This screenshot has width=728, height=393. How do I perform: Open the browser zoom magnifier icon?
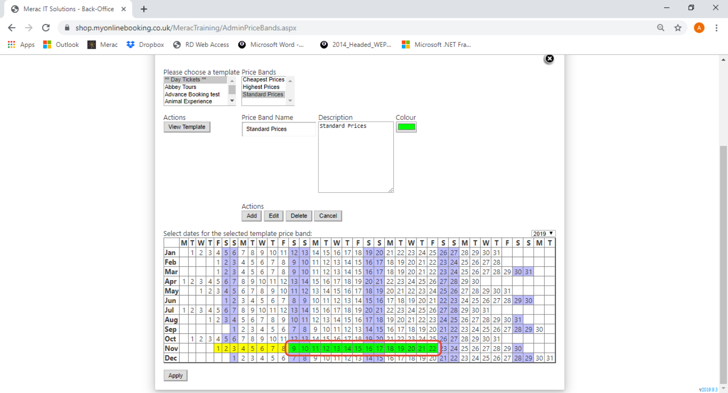click(661, 28)
